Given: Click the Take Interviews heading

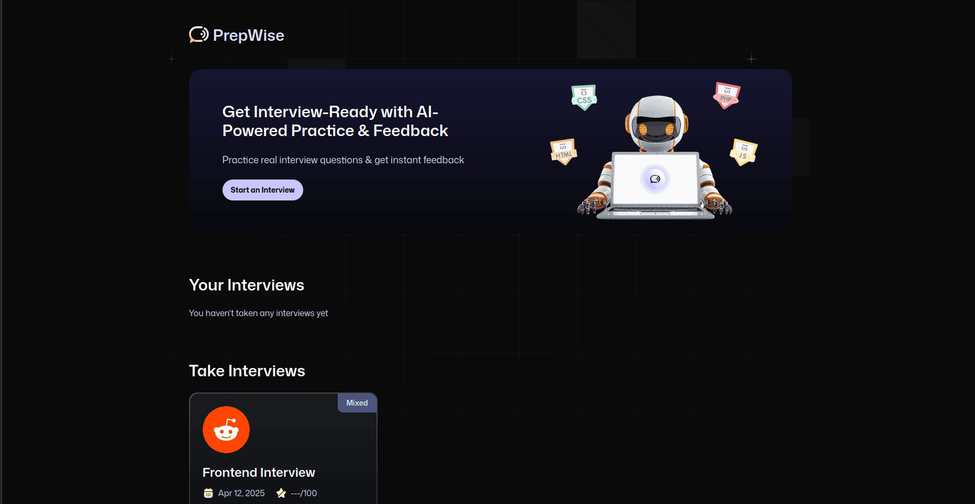Looking at the screenshot, I should tap(247, 371).
